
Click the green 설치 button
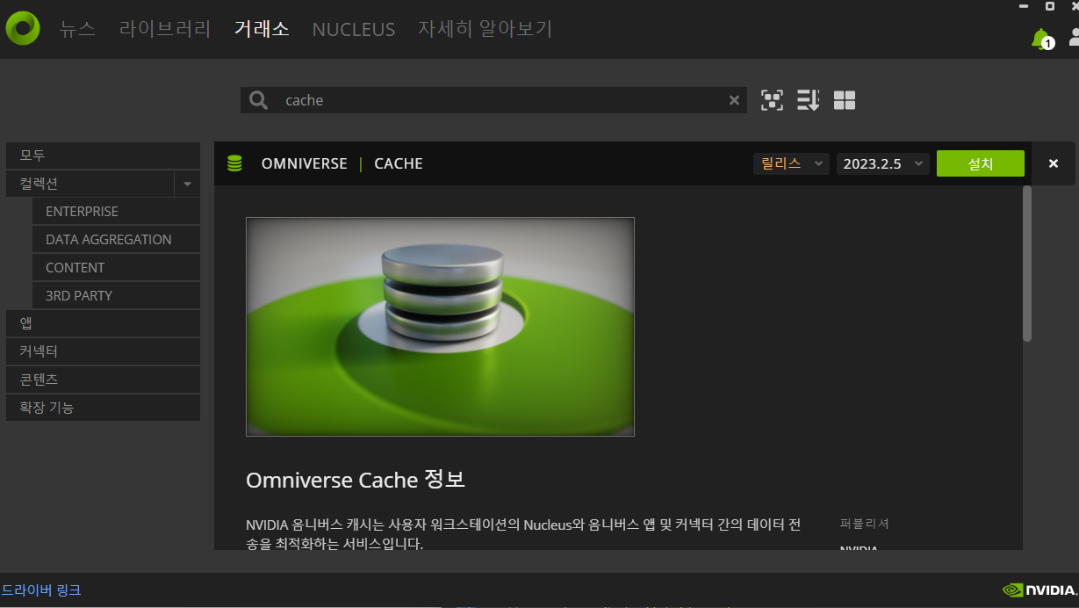tap(981, 163)
